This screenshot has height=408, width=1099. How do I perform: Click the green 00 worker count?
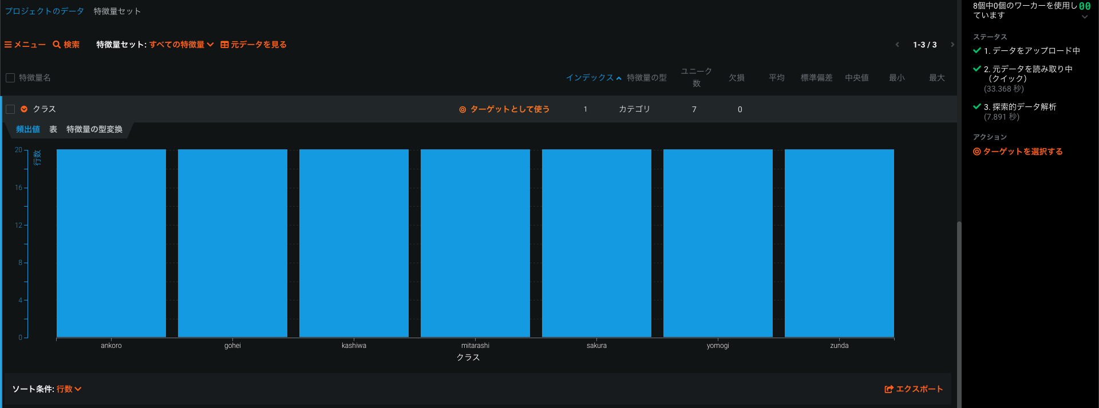1085,6
